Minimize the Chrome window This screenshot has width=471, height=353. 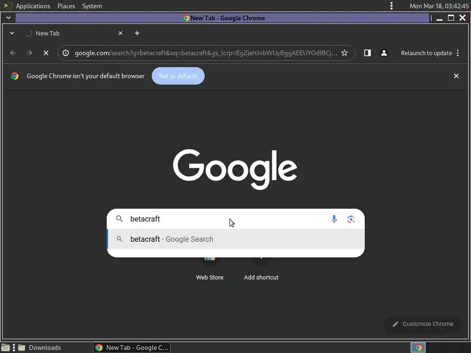439,18
